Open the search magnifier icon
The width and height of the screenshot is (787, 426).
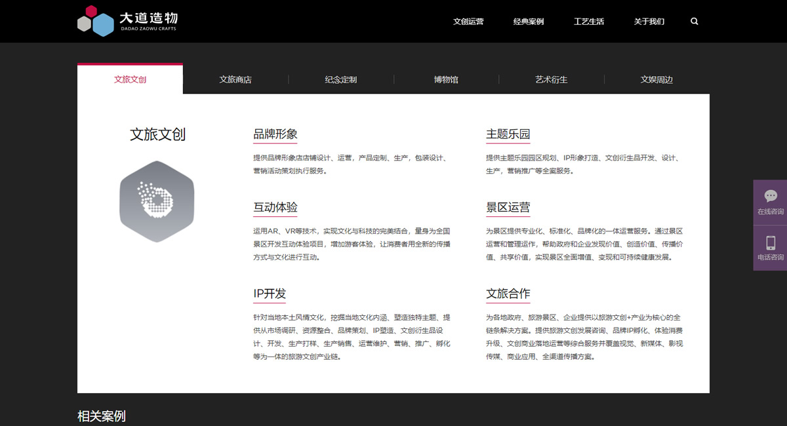(x=695, y=22)
